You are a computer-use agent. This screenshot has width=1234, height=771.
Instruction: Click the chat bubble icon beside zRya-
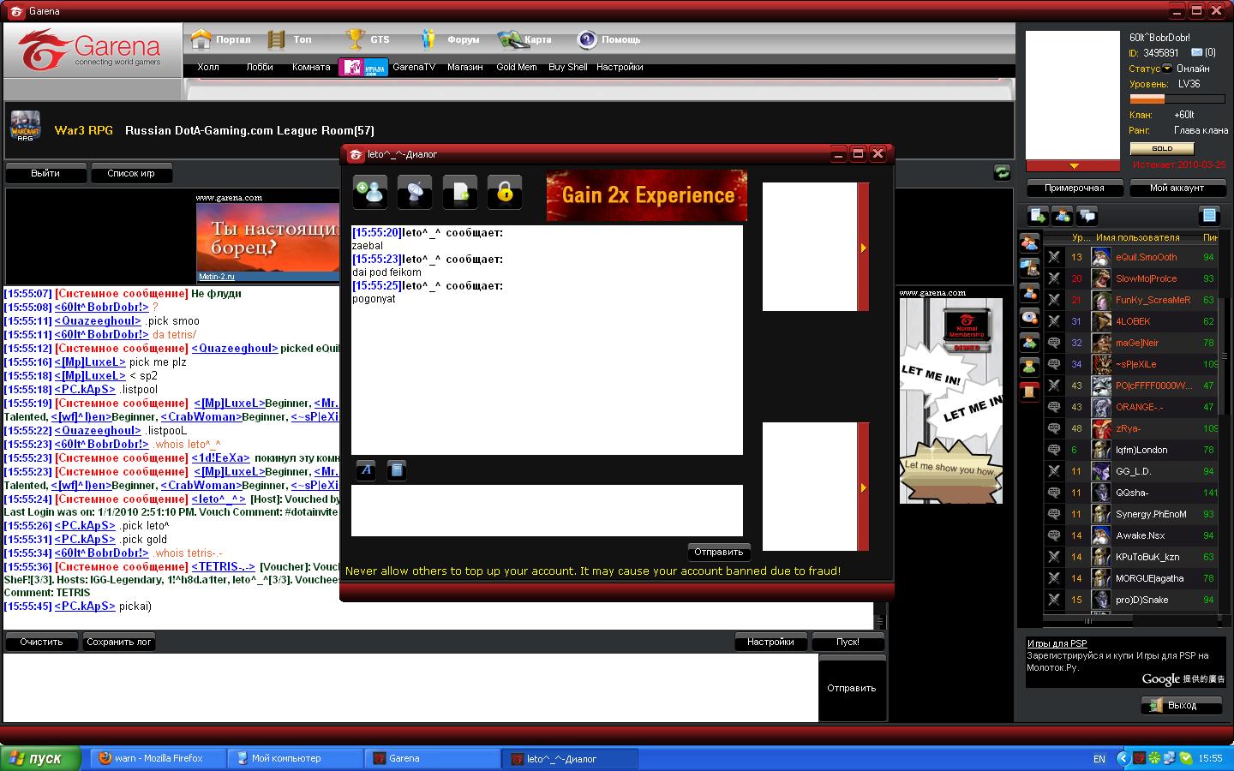1054,428
